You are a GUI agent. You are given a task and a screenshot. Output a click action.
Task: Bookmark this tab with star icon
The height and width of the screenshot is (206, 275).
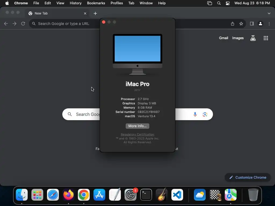[x=241, y=24]
